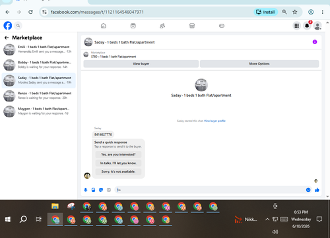Viewport: 330px width, 238px height.
Task: Open the Emili flat/apartment conversation
Action: coord(39,49)
